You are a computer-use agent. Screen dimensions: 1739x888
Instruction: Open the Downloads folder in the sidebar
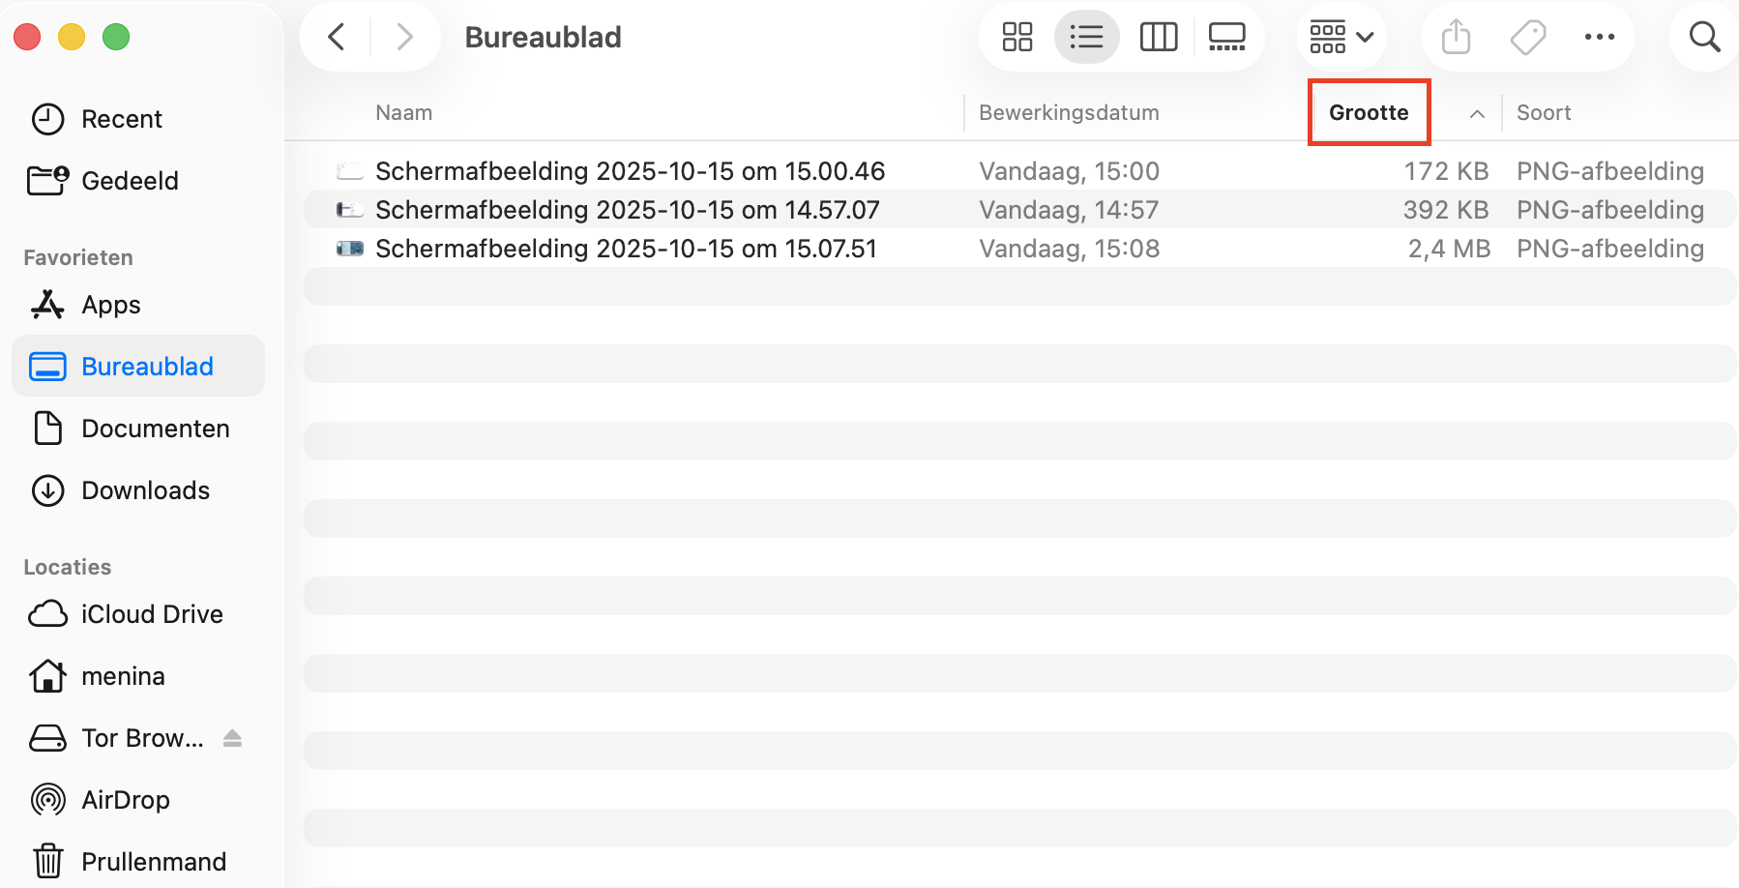146,490
